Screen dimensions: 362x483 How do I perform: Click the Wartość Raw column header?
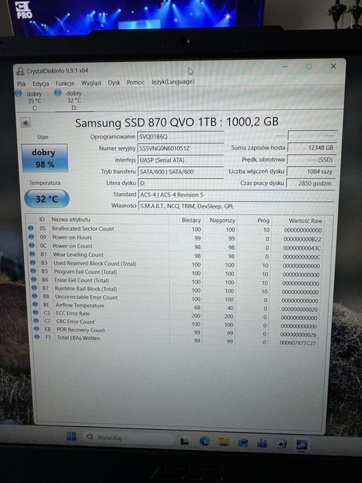(x=305, y=221)
